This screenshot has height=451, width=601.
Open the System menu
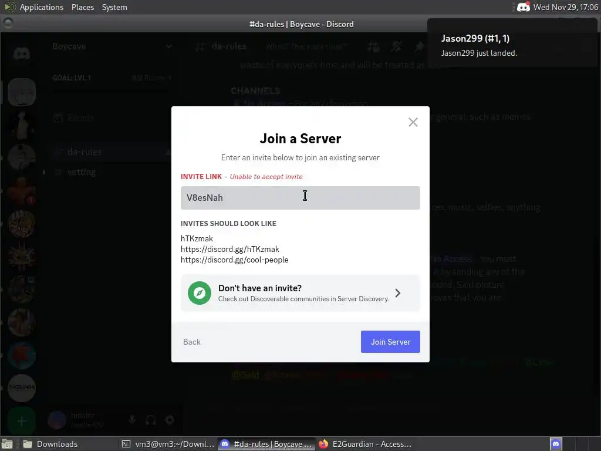(x=114, y=7)
